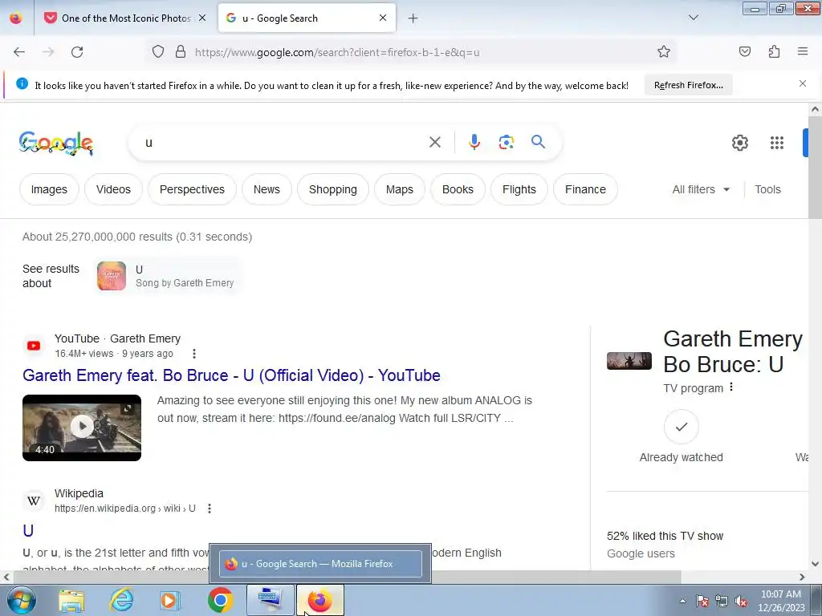
Task: Open Windows Explorer from taskbar
Action: click(x=71, y=600)
